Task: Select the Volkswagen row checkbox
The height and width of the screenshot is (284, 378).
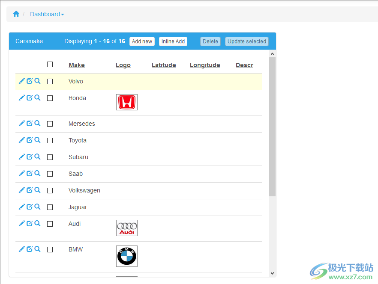Action: pyautogui.click(x=50, y=191)
